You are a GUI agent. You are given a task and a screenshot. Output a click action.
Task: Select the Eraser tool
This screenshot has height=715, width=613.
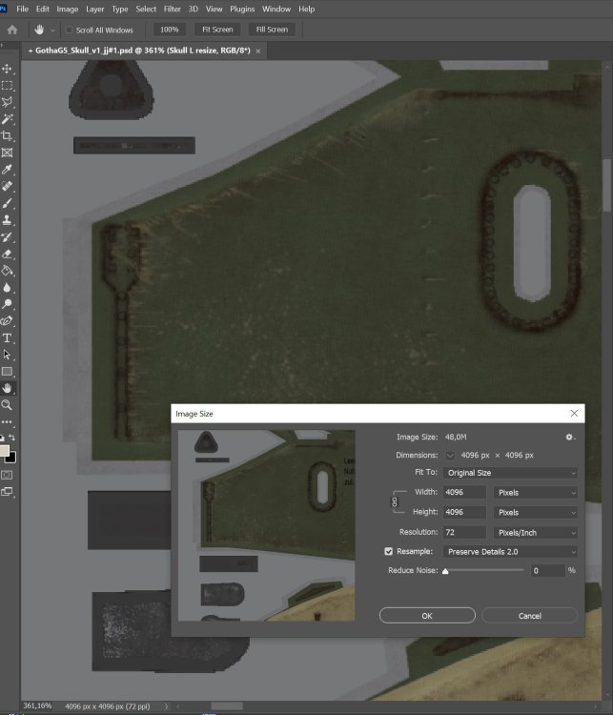[x=8, y=255]
